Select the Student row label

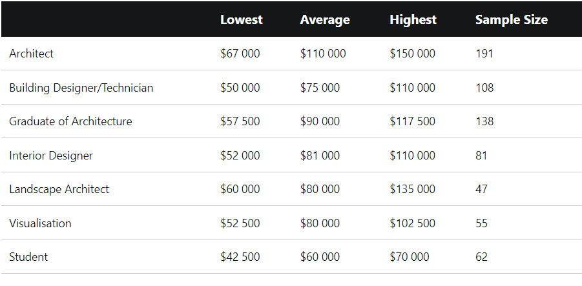(28, 257)
